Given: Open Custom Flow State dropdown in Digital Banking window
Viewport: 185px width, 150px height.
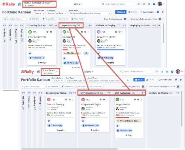Looking at the screenshot, I should [57, 13].
